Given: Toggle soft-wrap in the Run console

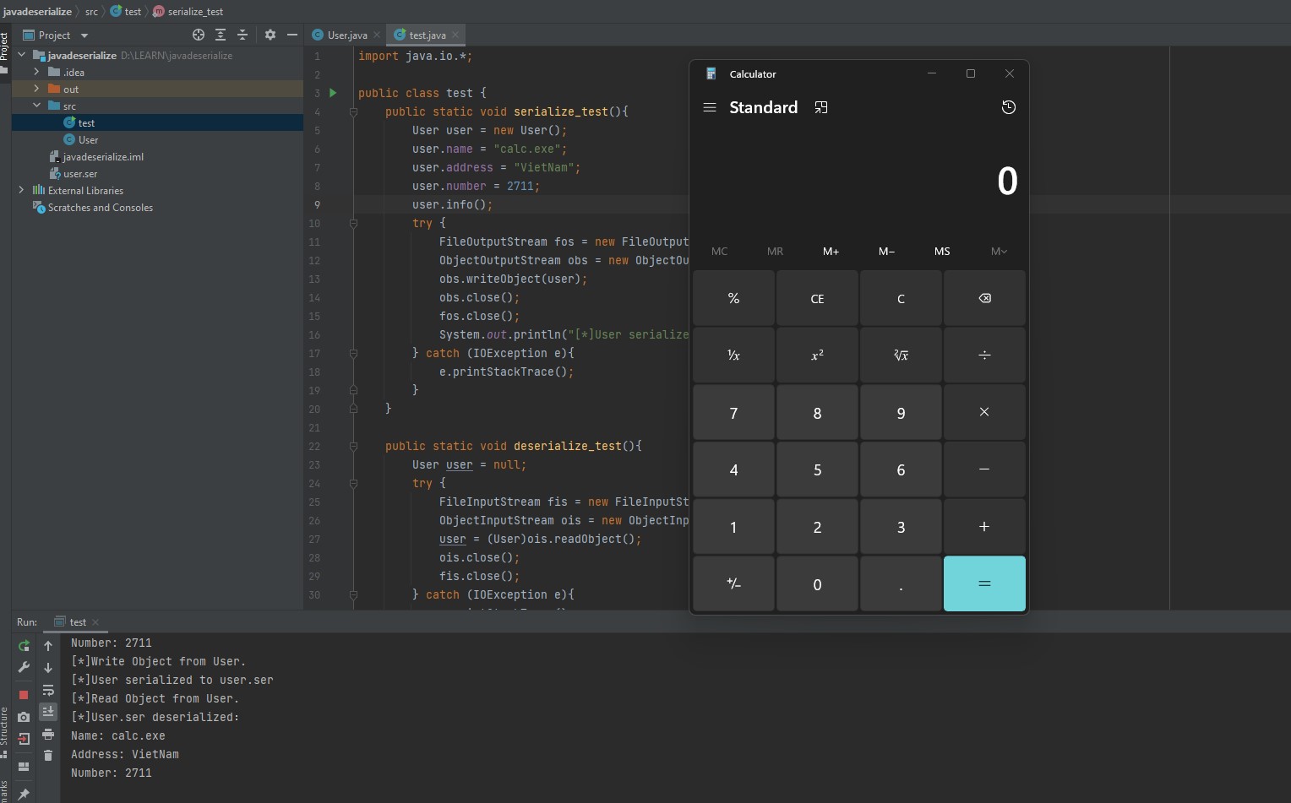Looking at the screenshot, I should coord(48,692).
